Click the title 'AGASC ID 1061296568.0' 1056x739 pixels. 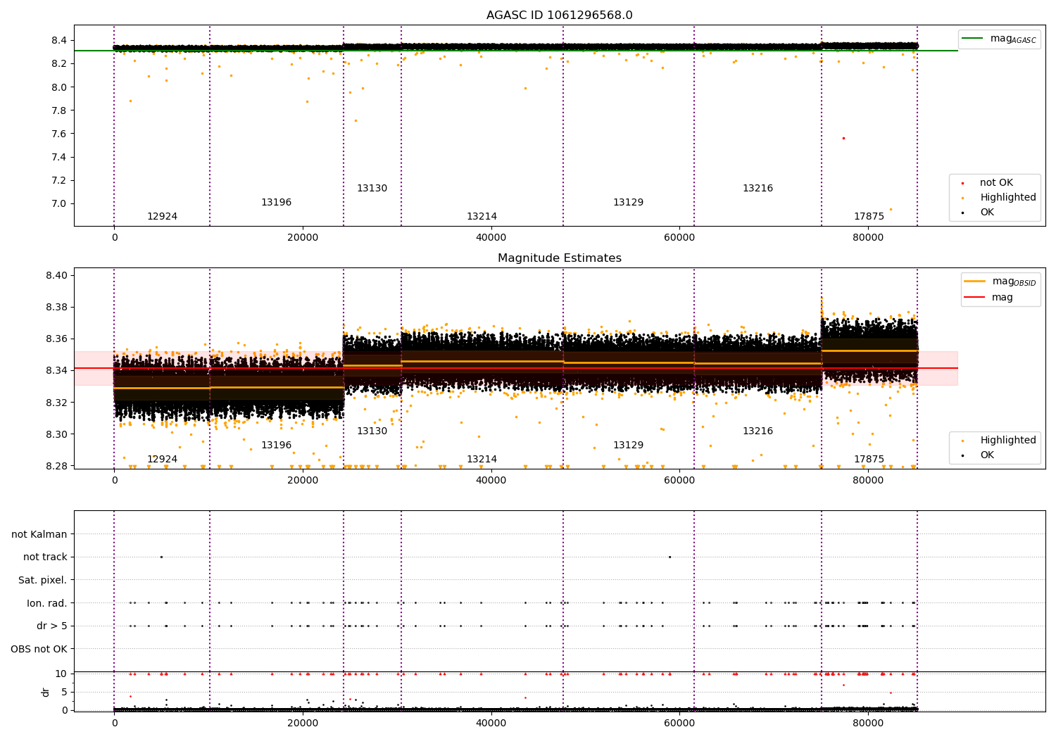click(x=560, y=15)
